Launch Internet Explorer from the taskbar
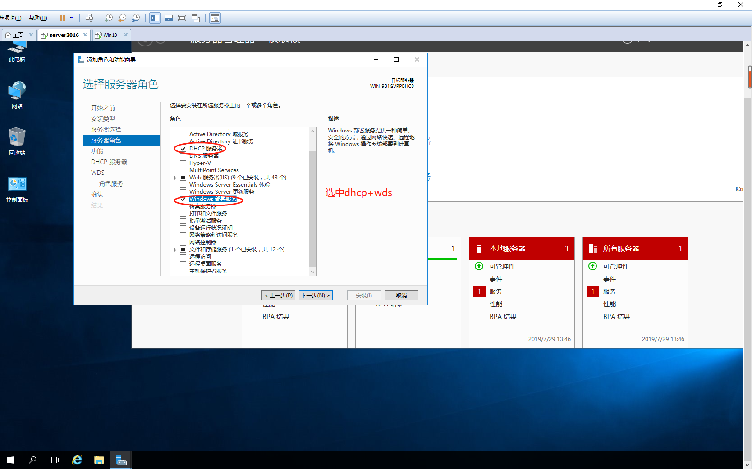Image resolution: width=752 pixels, height=469 pixels. [x=77, y=460]
